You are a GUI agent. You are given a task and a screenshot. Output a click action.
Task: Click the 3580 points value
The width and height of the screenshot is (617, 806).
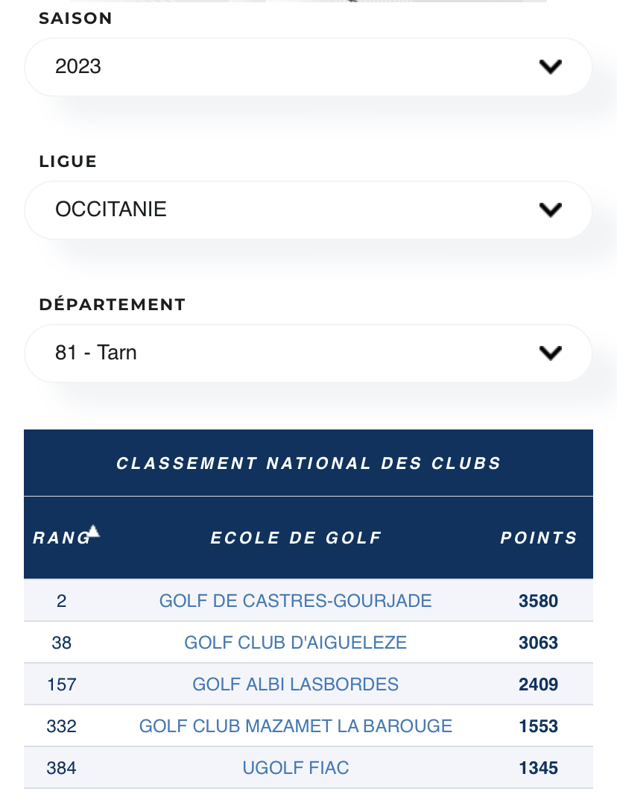(x=538, y=601)
